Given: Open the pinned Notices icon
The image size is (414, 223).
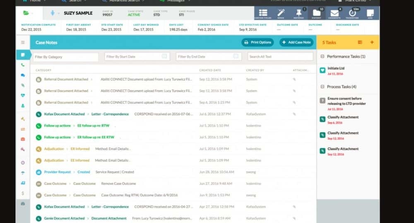Looking at the screenshot, I should pos(298,13).
